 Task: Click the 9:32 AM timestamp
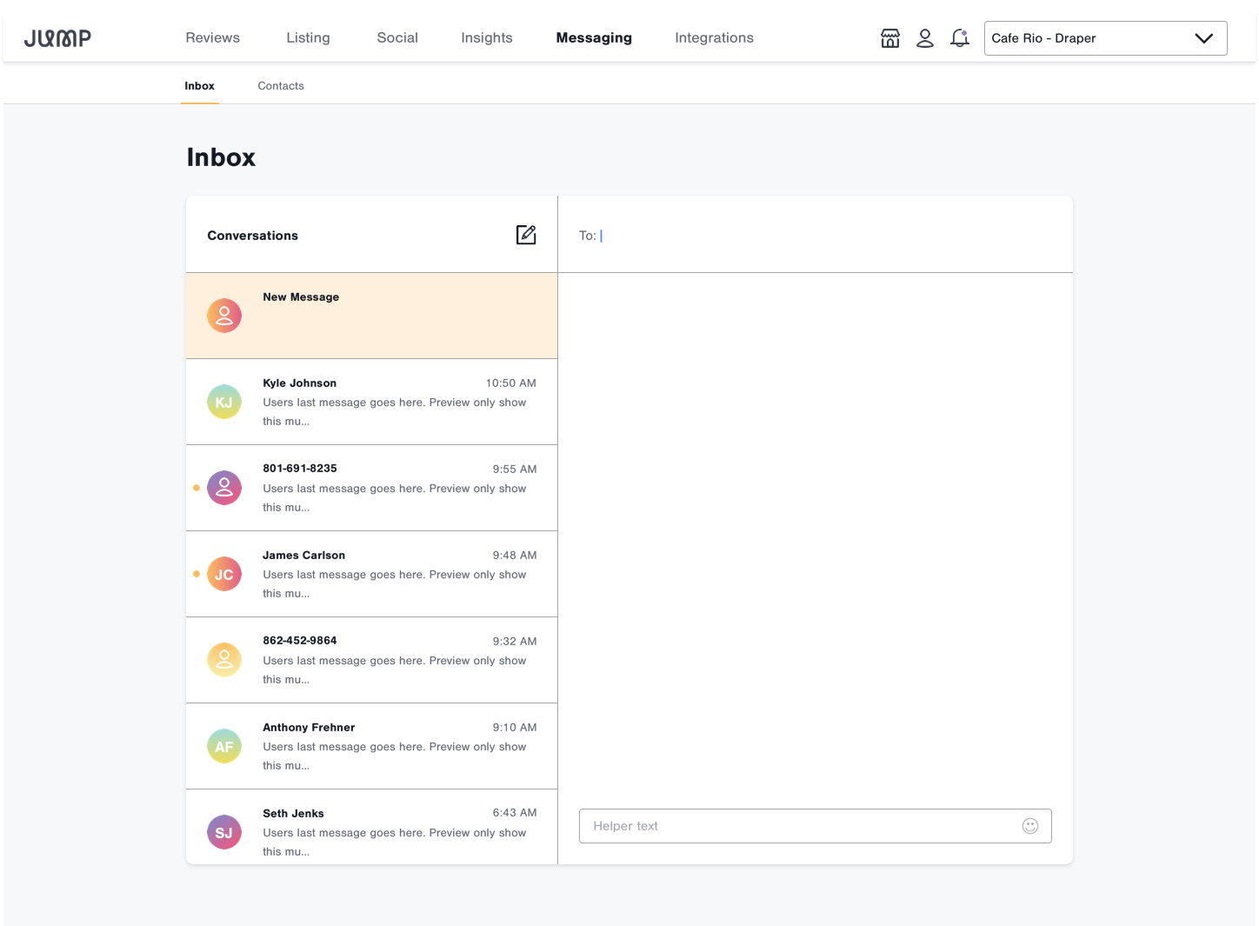click(x=515, y=642)
